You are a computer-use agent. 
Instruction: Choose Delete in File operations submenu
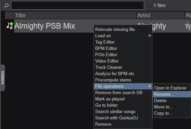click(172, 101)
